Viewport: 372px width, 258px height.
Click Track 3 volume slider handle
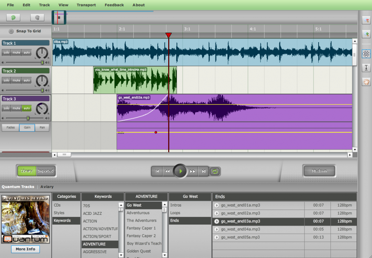28,118
